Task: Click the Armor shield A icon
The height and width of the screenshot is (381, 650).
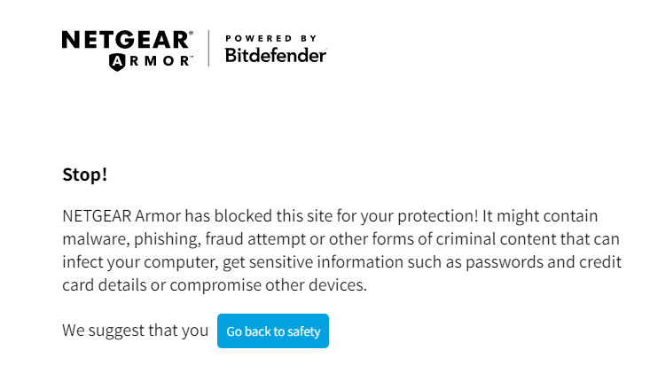Action: pyautogui.click(x=117, y=62)
